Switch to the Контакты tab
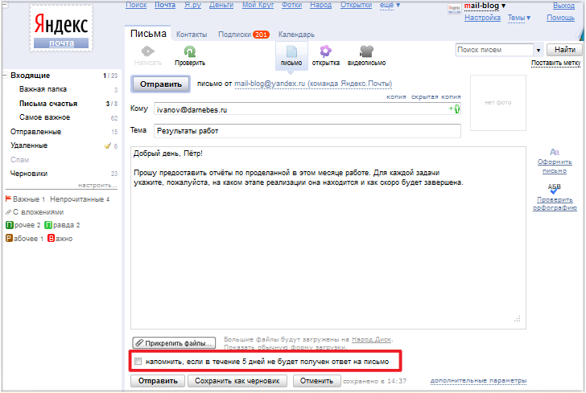Image resolution: width=586 pixels, height=393 pixels. [x=192, y=35]
